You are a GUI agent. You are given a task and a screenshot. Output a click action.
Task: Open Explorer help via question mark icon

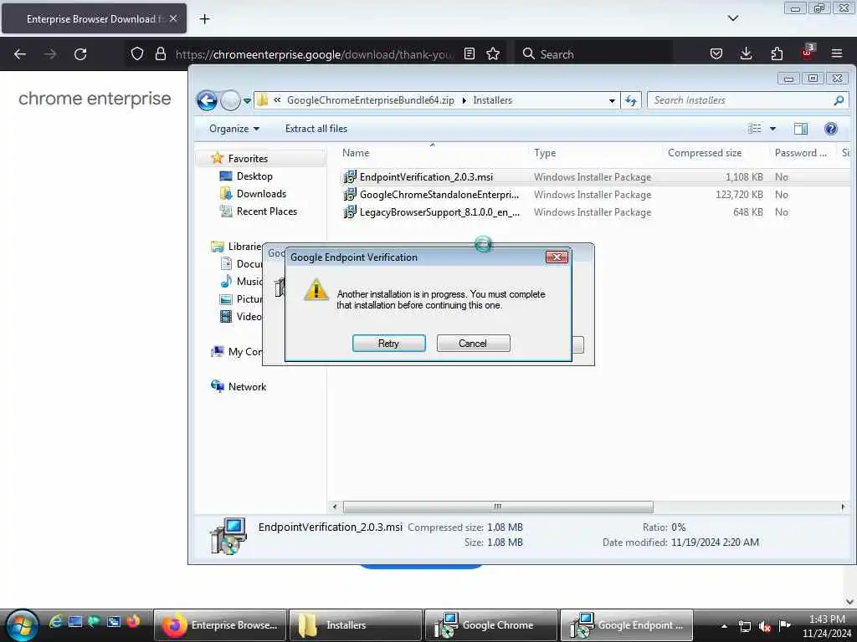pyautogui.click(x=831, y=128)
